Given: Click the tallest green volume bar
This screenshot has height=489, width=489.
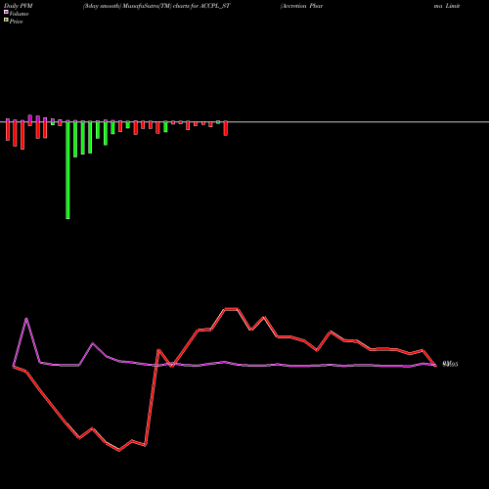Looking at the screenshot, I should [x=67, y=169].
